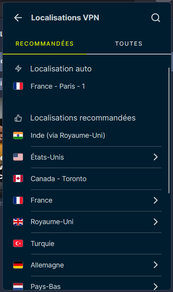
Task: Select the RECOMMANDÉES tab
Action: tap(45, 44)
